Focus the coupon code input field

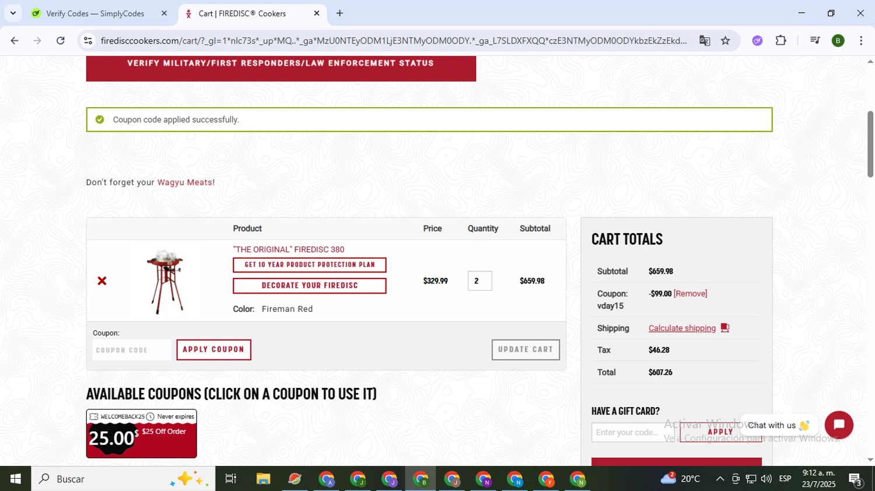coord(132,350)
